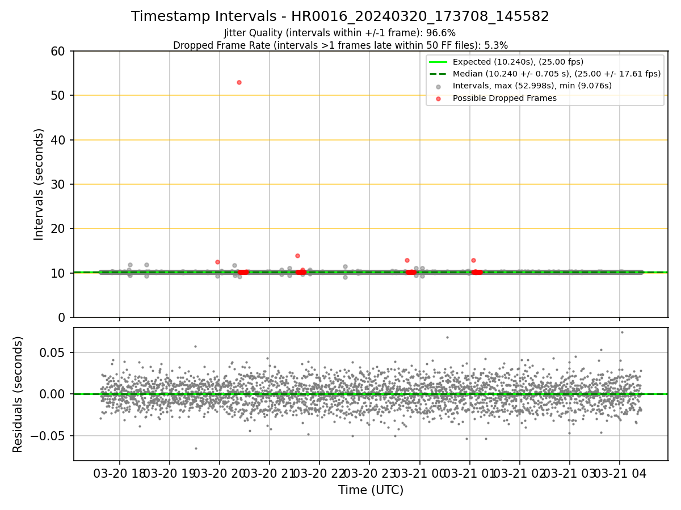Click the 'Intervals (seconds)' y-axis label
This screenshot has height=510, width=681.
click(x=39, y=184)
